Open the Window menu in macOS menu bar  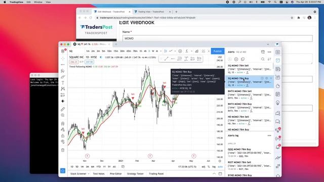point(38,2)
